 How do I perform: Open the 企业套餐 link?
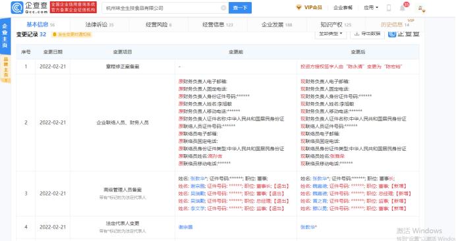[343, 7]
